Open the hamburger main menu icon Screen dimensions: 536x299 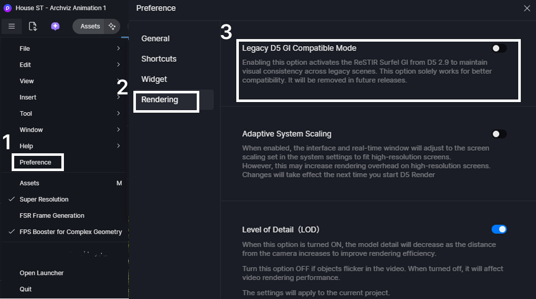tap(12, 26)
